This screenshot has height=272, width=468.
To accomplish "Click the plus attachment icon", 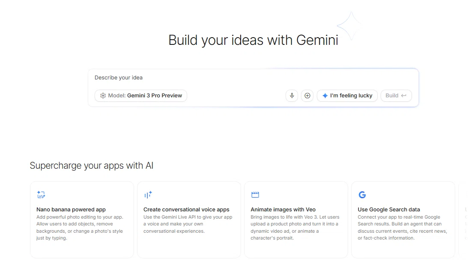I will [x=307, y=96].
